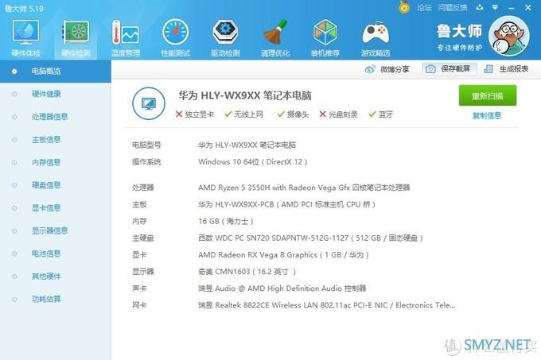Open the 硬件体检 hardware checkup icon

click(x=26, y=37)
